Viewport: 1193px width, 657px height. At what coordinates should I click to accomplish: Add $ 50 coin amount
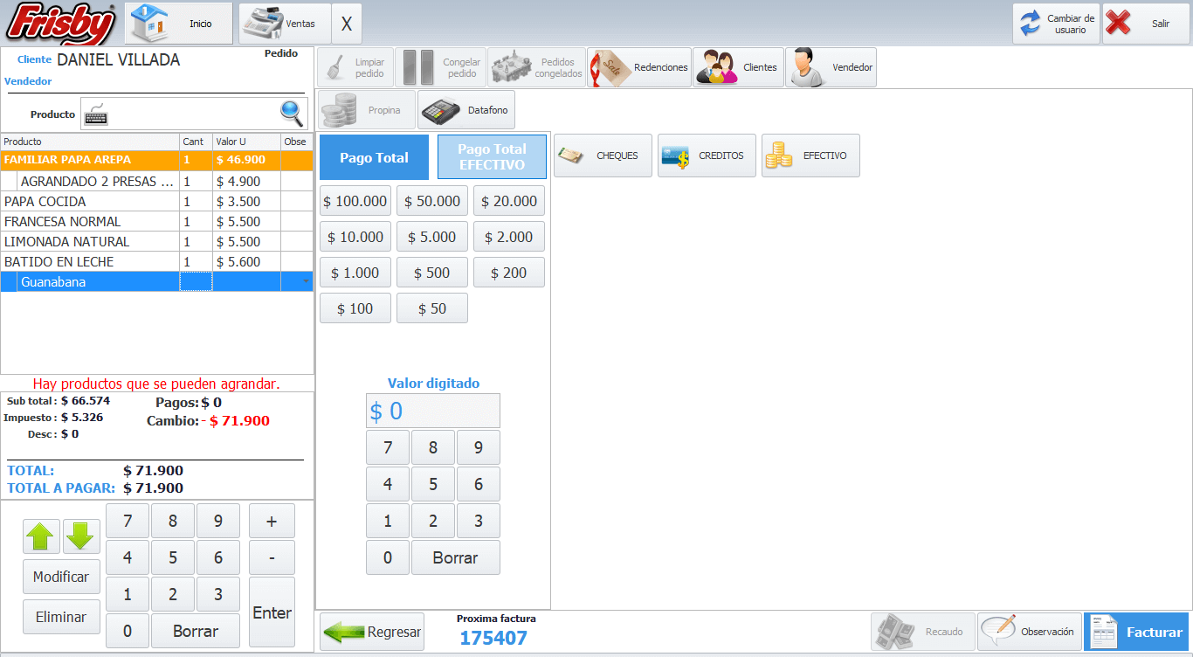click(x=432, y=308)
